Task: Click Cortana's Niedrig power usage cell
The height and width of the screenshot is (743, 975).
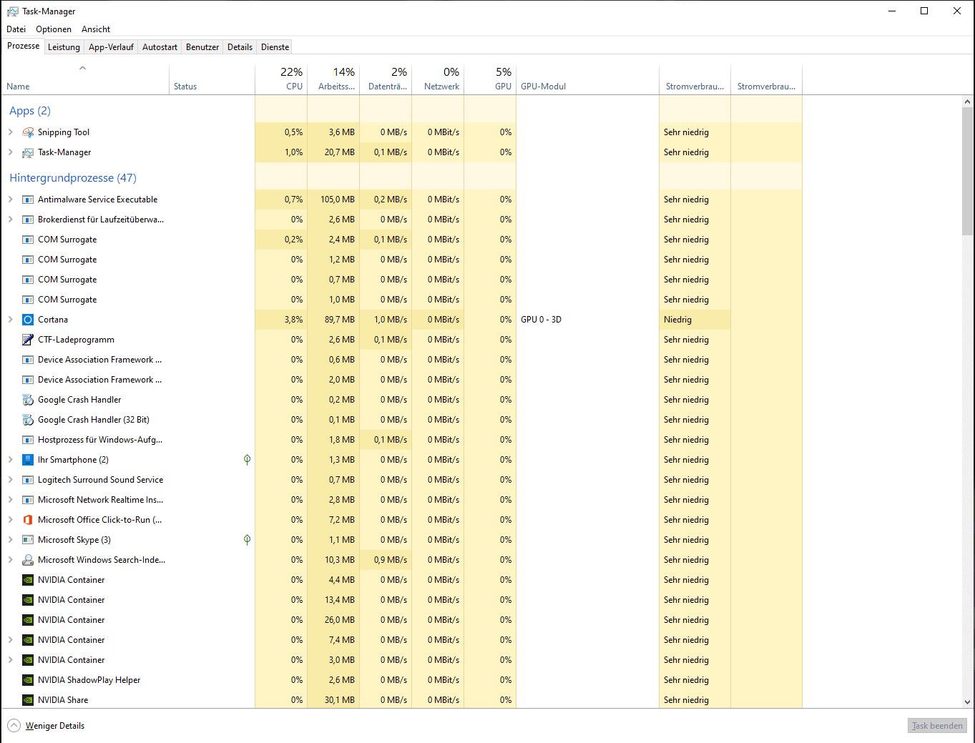Action: pos(695,320)
